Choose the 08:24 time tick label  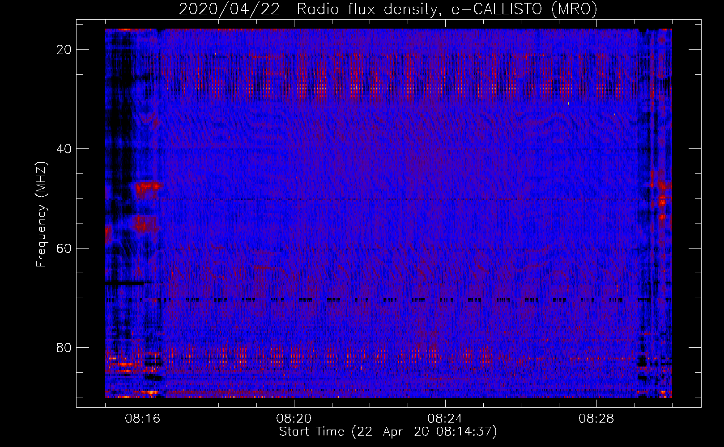click(x=445, y=419)
